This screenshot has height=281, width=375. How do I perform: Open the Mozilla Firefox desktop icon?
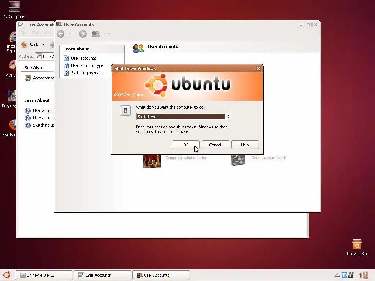pyautogui.click(x=10, y=128)
